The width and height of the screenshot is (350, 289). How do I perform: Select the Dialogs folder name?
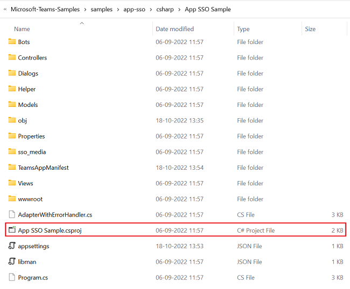(28, 74)
